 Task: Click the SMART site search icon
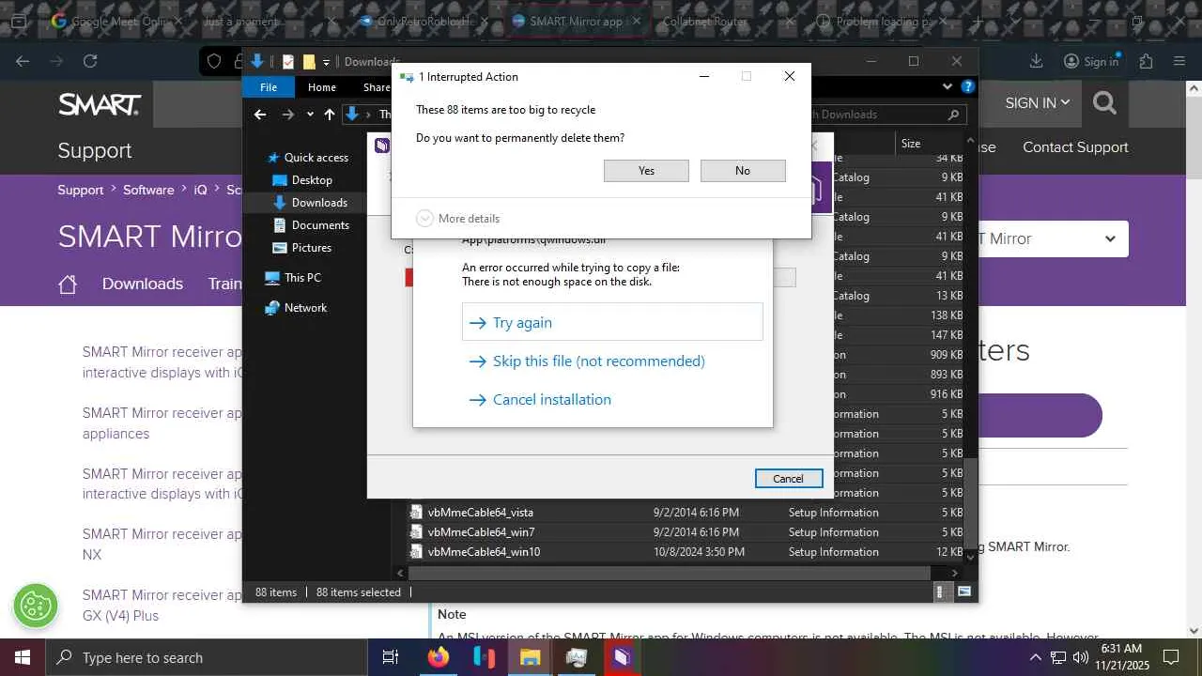coord(1104,103)
